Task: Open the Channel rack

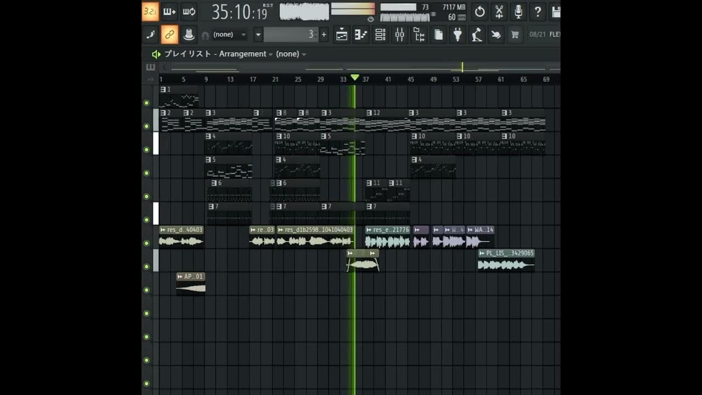Action: [380, 35]
